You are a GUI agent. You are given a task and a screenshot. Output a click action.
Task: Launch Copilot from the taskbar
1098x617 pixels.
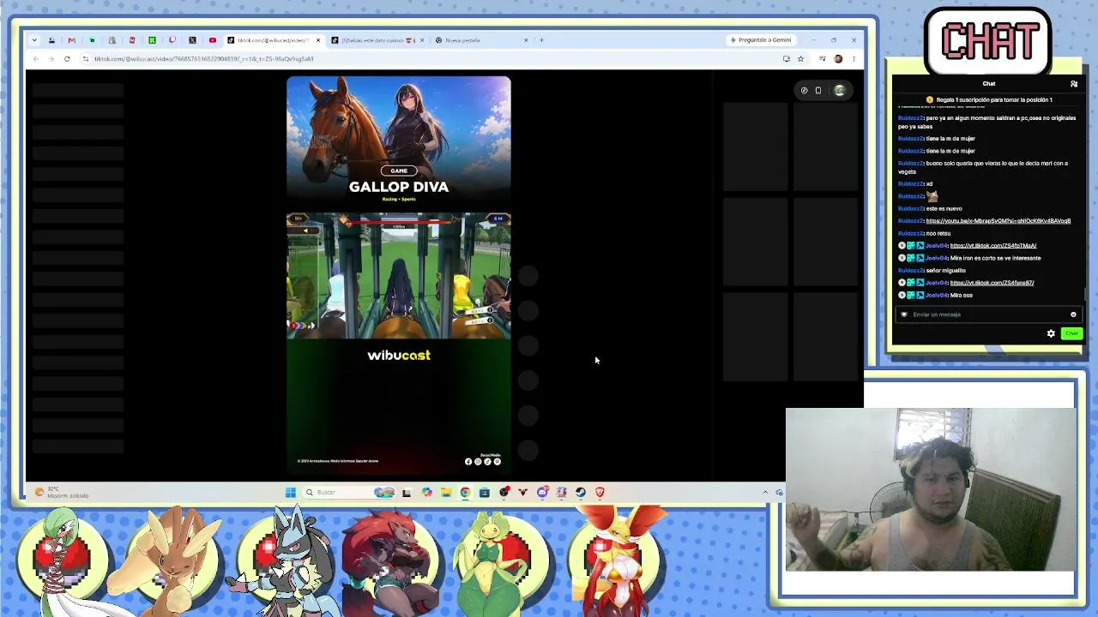pyautogui.click(x=426, y=492)
